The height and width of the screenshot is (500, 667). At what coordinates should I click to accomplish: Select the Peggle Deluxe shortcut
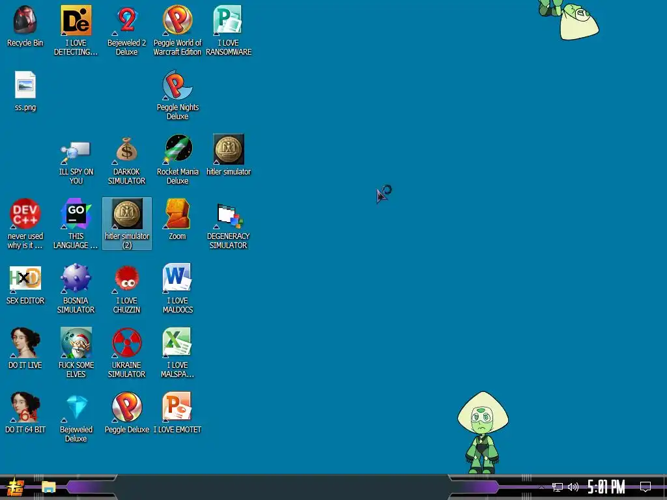click(x=127, y=413)
